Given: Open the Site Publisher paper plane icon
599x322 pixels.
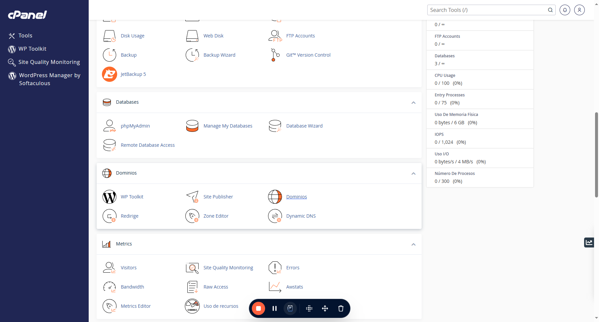Looking at the screenshot, I should tap(192, 197).
